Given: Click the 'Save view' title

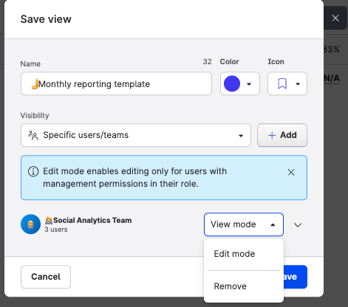Looking at the screenshot, I should coord(46,19).
